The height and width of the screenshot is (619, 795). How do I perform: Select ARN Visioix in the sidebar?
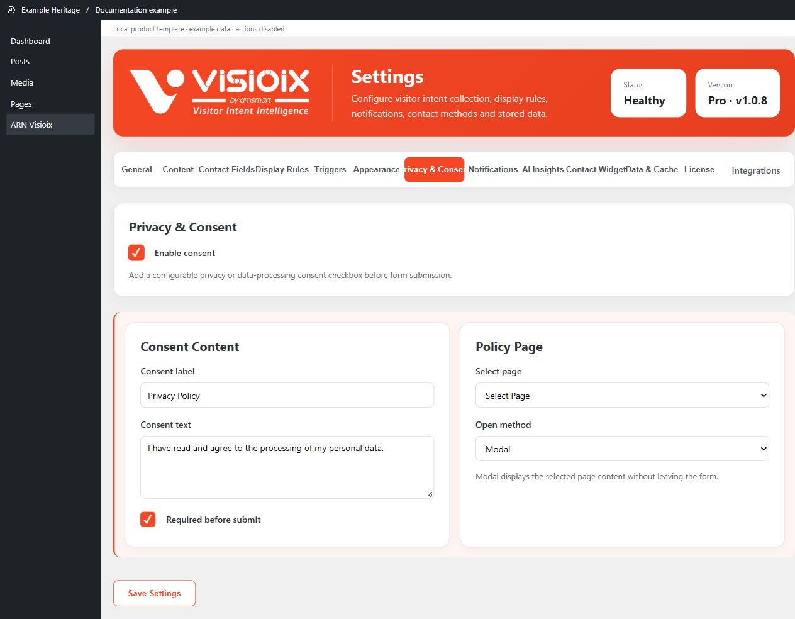coord(50,125)
